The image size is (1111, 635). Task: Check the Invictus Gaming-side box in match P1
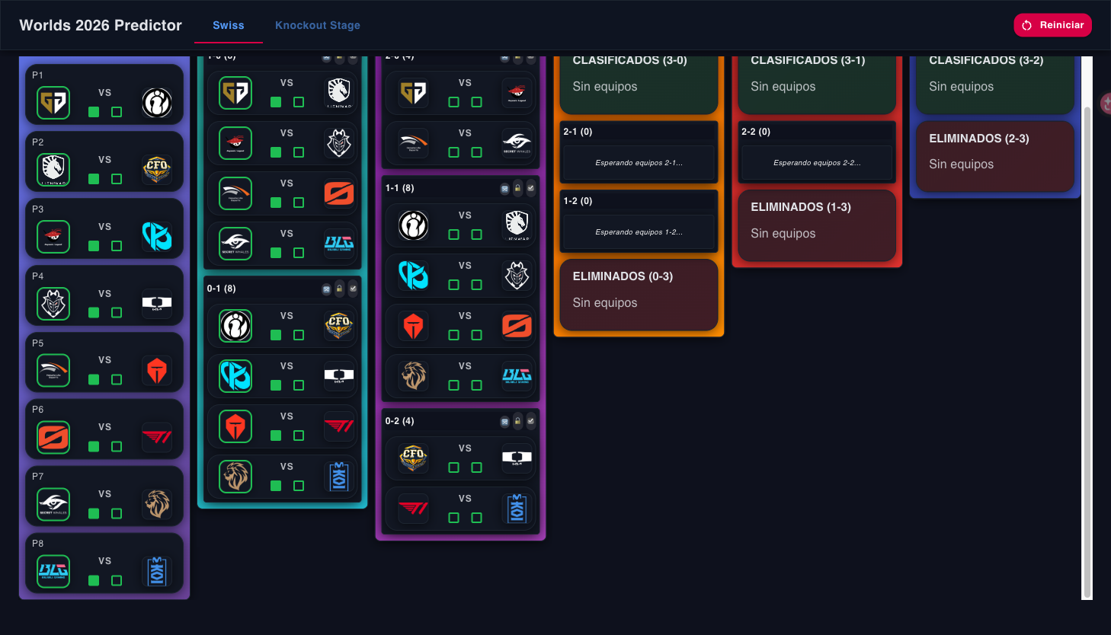pos(117,112)
